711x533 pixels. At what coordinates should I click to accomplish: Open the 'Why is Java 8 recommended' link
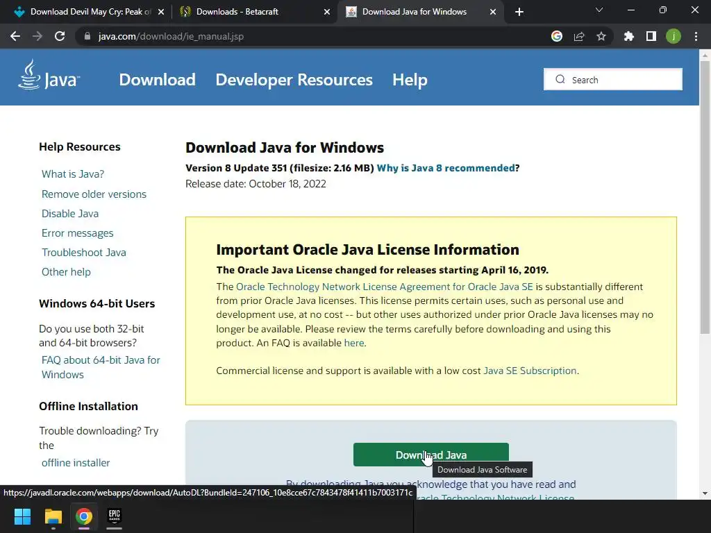(x=446, y=168)
